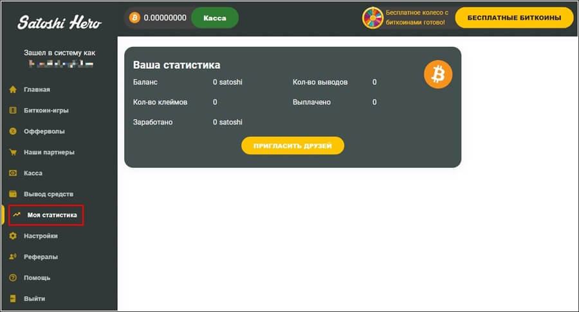Image resolution: width=579 pixels, height=312 pixels.
Task: Select the Выйти logout label
Action: [34, 298]
